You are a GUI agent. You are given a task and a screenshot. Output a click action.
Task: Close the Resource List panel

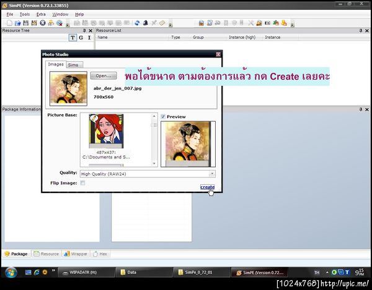(x=367, y=30)
